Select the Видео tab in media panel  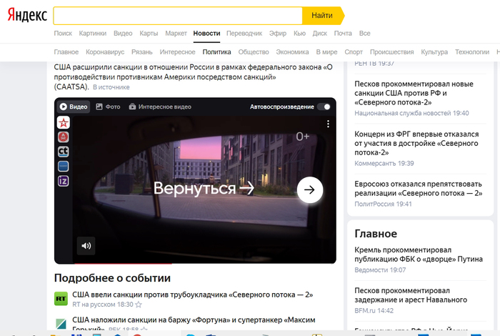74,107
